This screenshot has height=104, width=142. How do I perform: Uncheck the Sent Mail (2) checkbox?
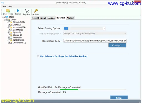pos(9,30)
